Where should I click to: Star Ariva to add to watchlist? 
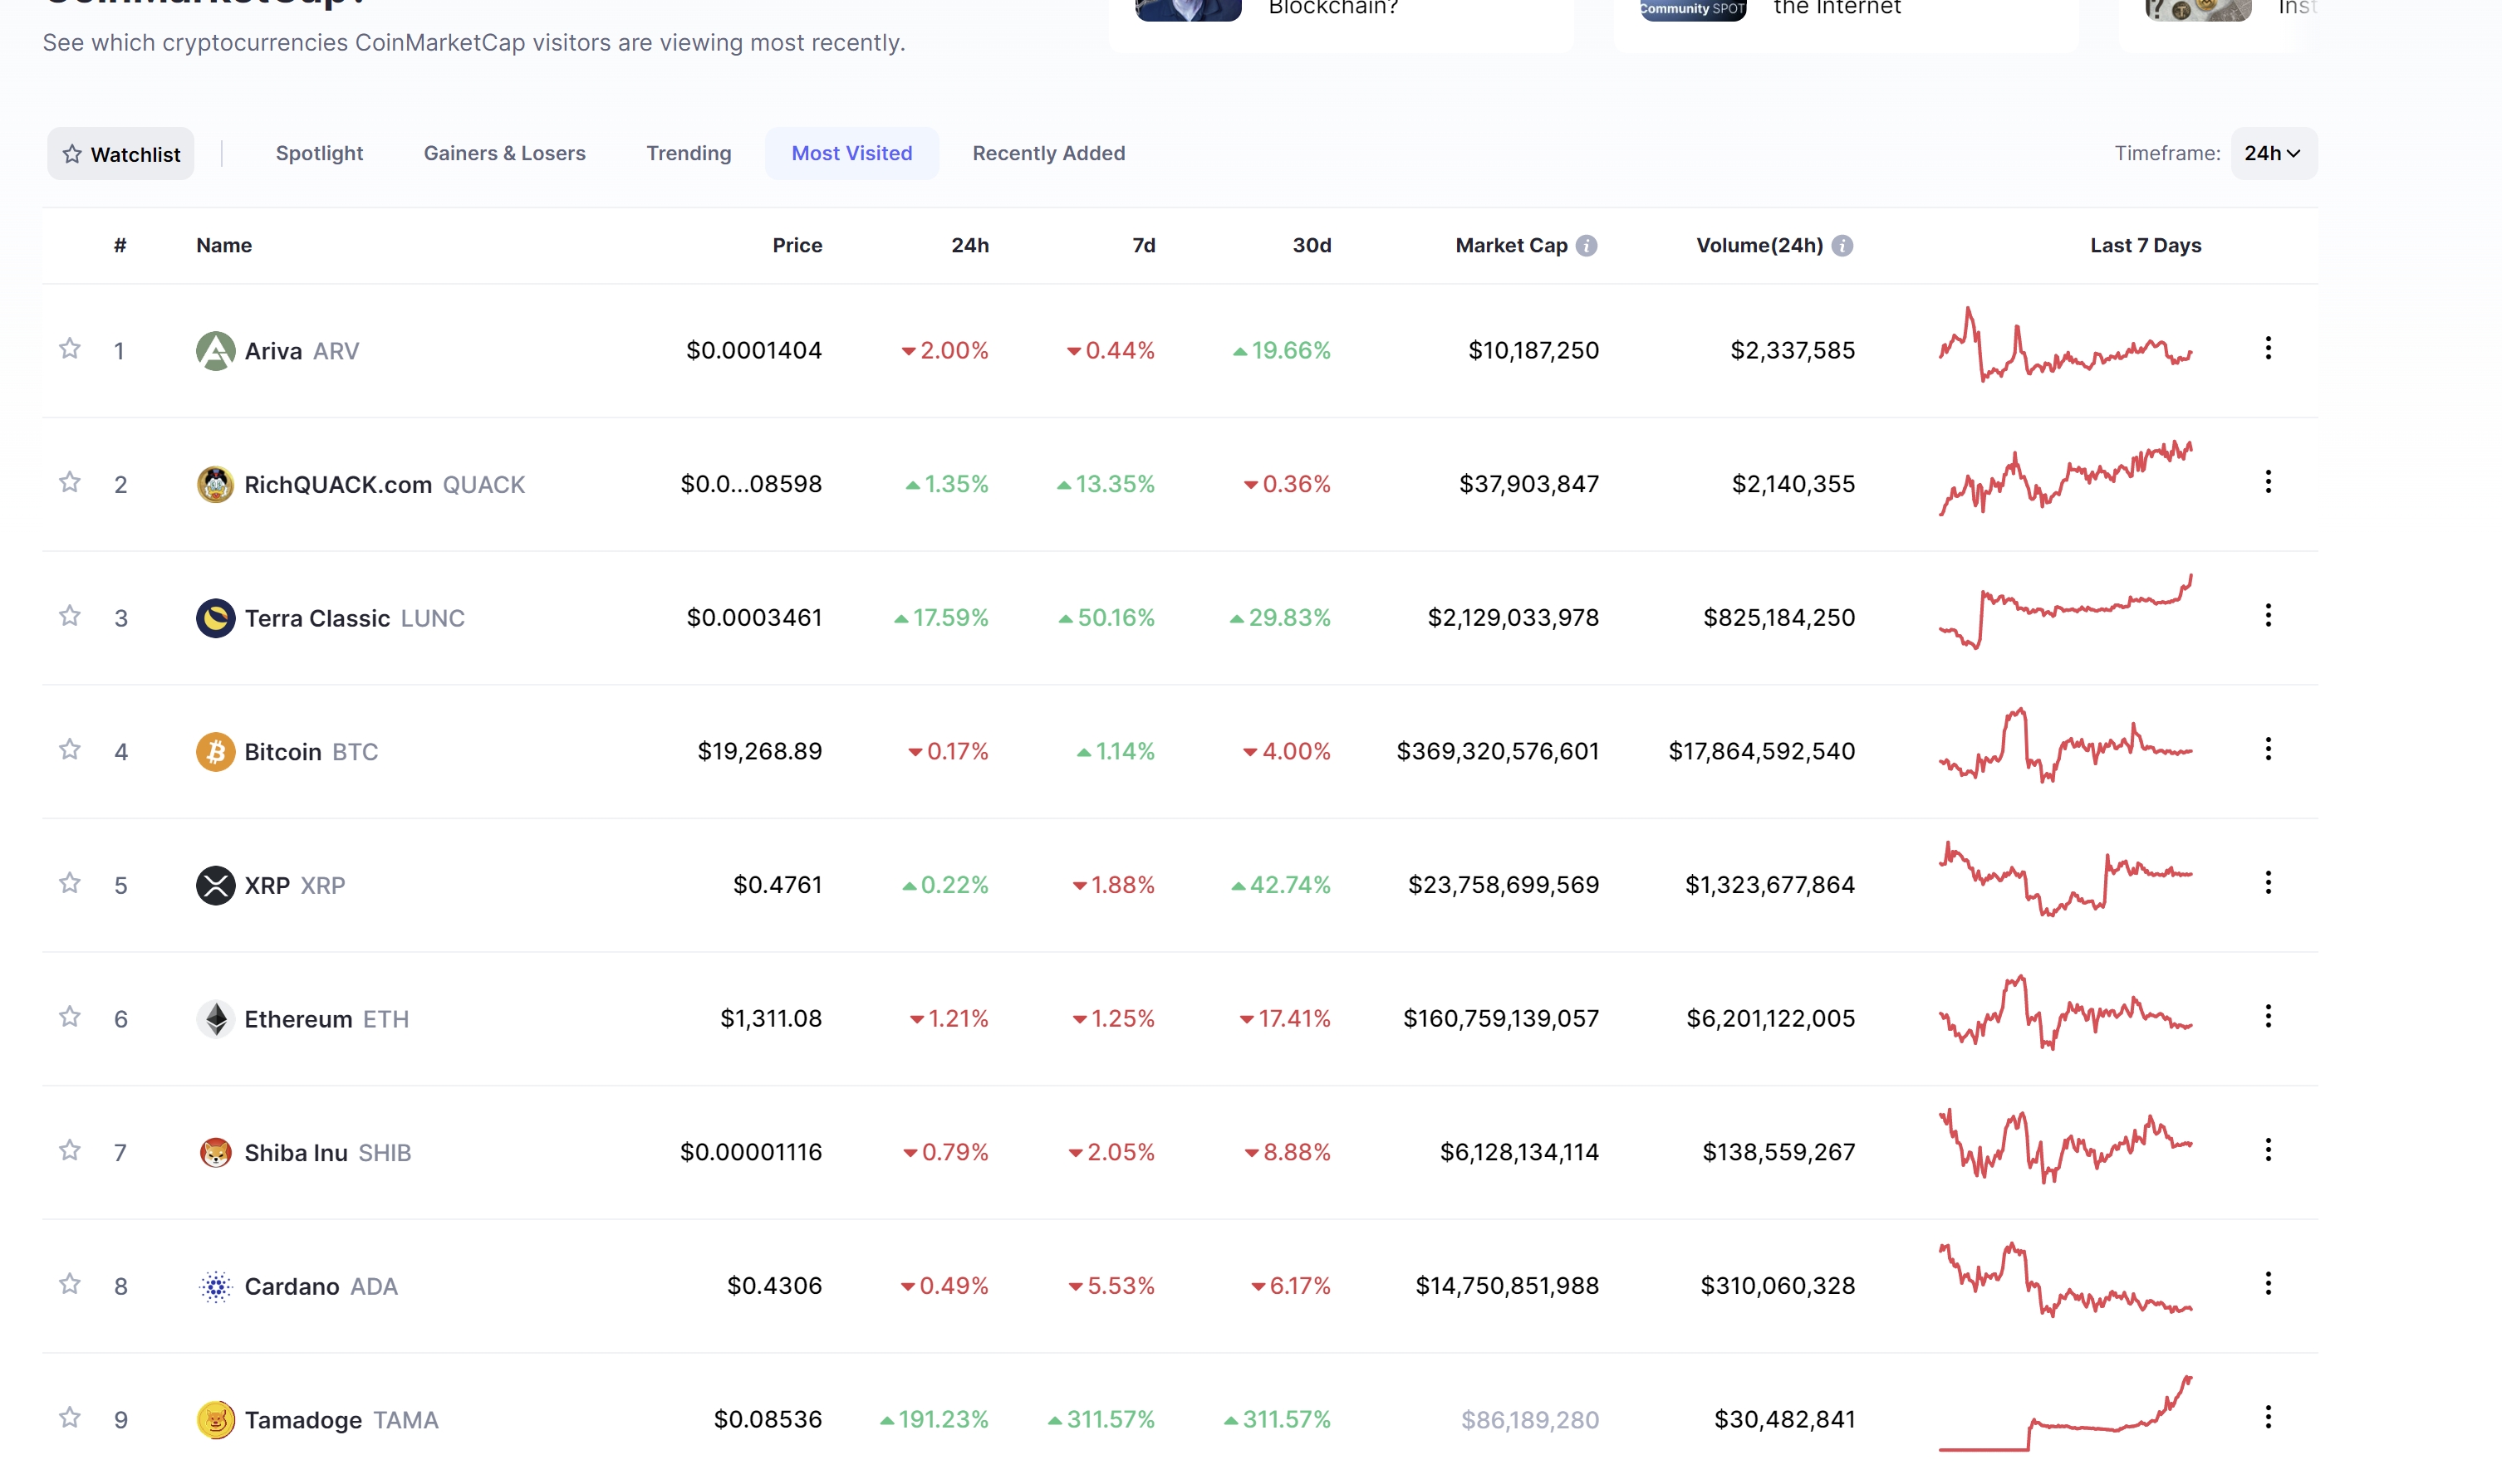(69, 348)
